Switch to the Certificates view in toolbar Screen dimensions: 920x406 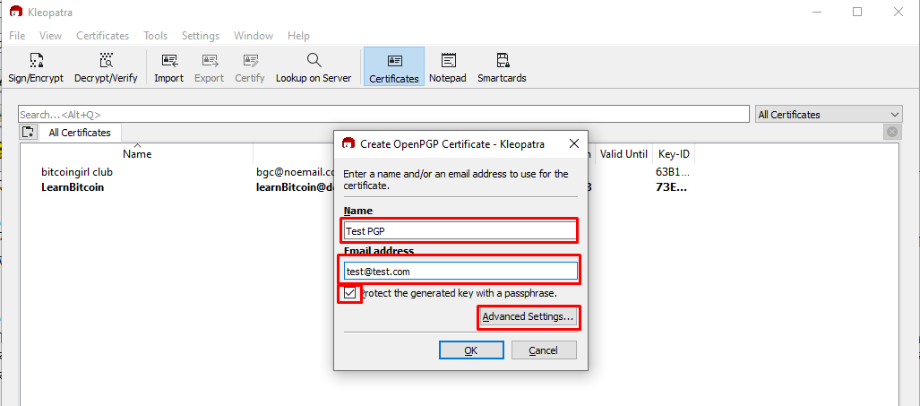[x=393, y=67]
